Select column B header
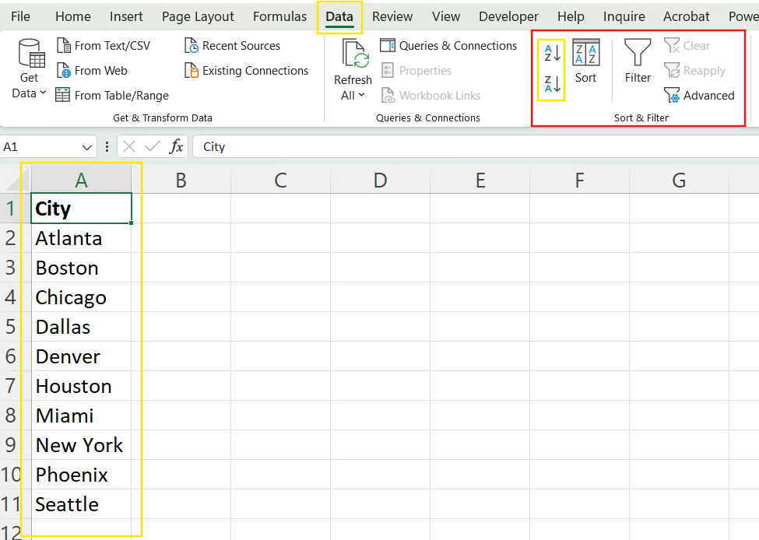 (181, 181)
